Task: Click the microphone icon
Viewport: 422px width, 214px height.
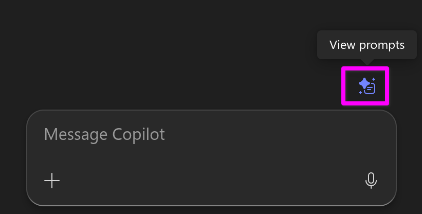Action: 371,180
